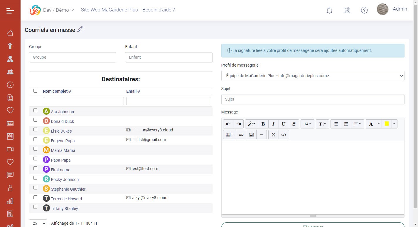418x227 pixels.
Task: Check the row for Terrence Howard
Action: [35, 197]
